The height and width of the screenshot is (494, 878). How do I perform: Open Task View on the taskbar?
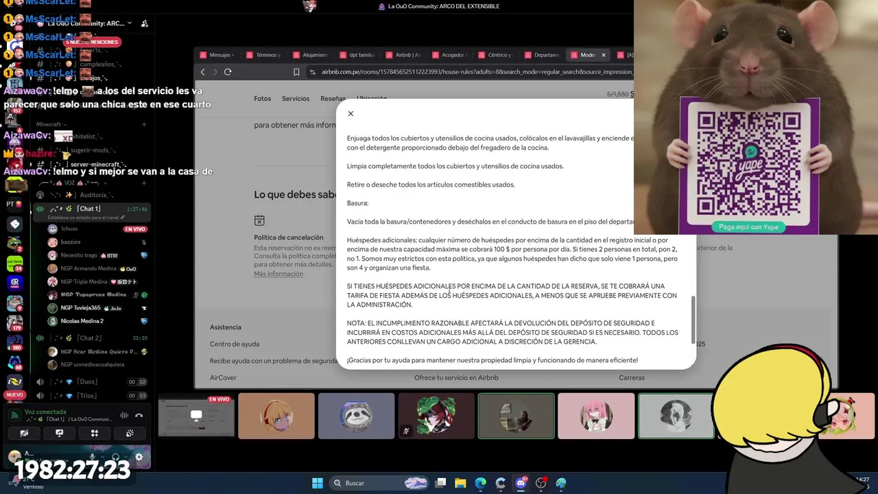click(441, 483)
